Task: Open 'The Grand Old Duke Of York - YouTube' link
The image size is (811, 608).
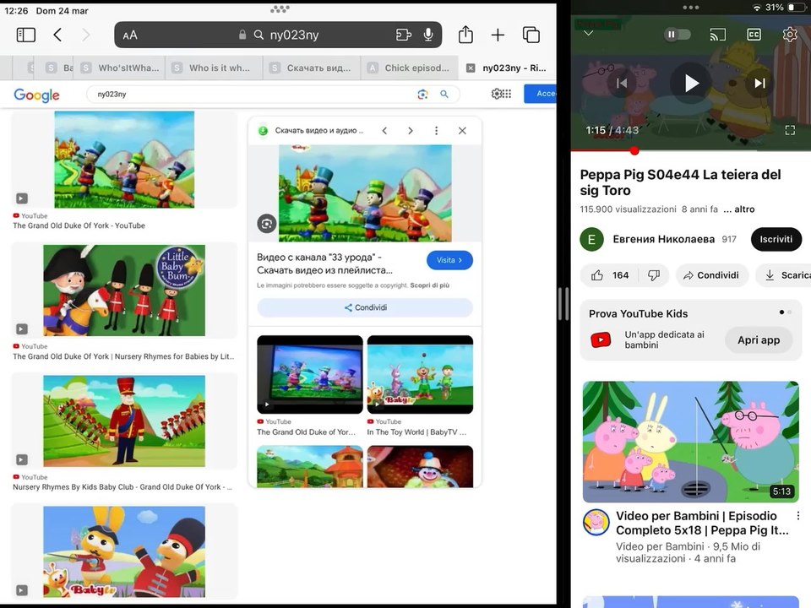Action: 79,225
